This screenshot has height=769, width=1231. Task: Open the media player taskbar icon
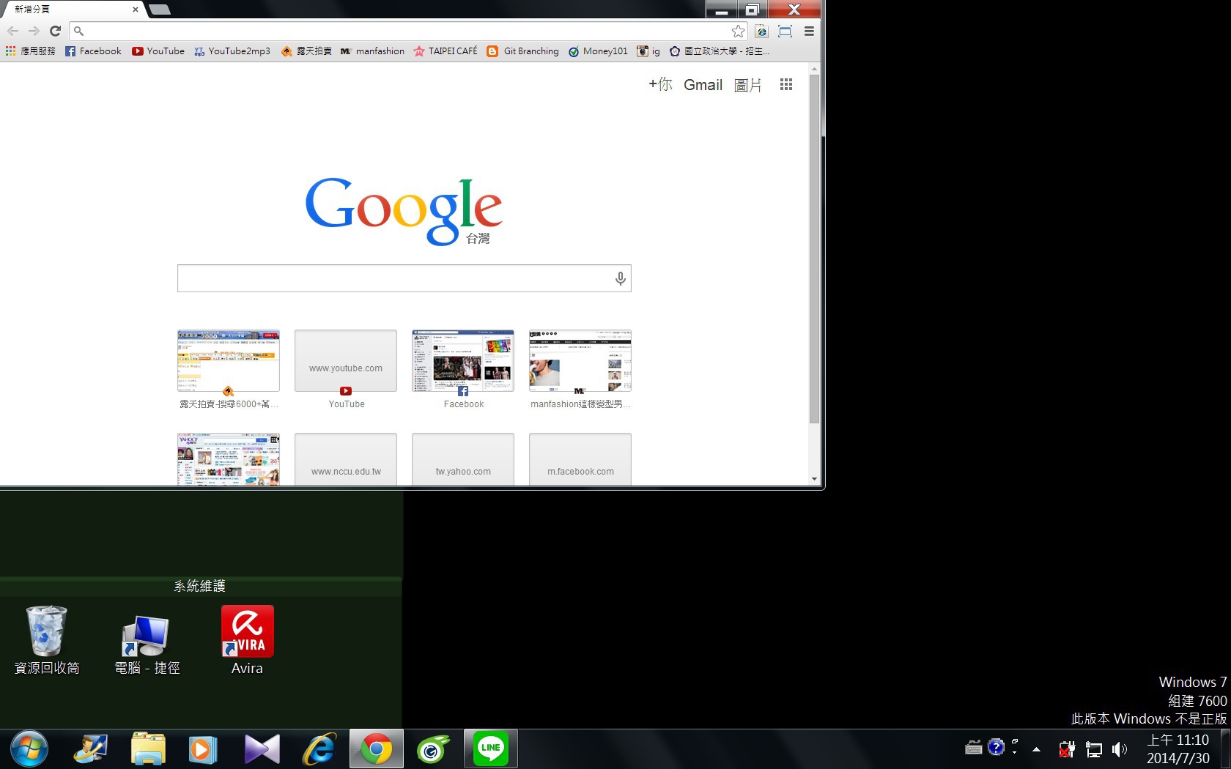[204, 749]
